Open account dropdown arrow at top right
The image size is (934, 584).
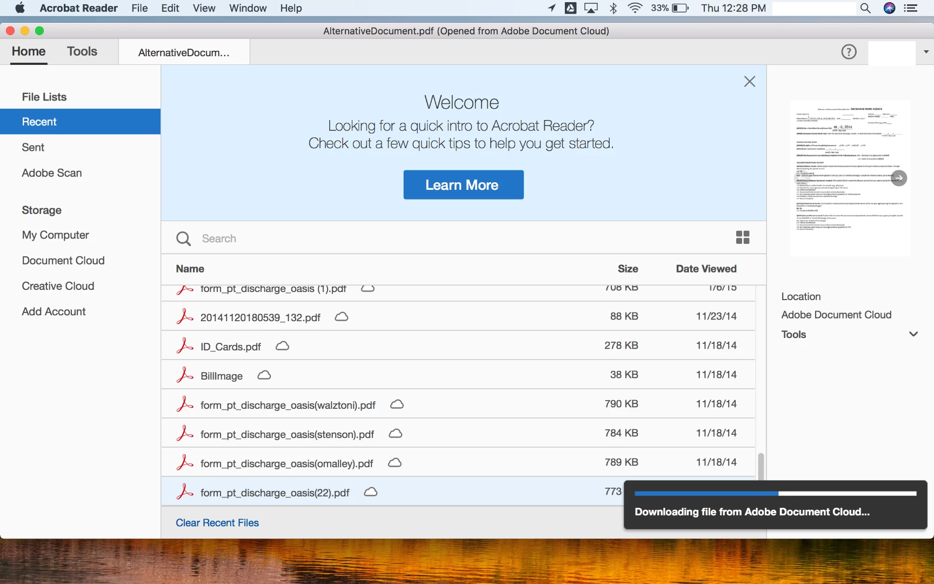pyautogui.click(x=926, y=52)
